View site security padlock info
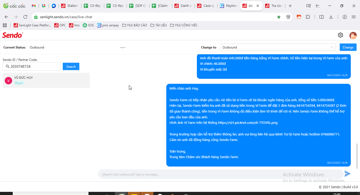360x195 pixels. (36, 17)
